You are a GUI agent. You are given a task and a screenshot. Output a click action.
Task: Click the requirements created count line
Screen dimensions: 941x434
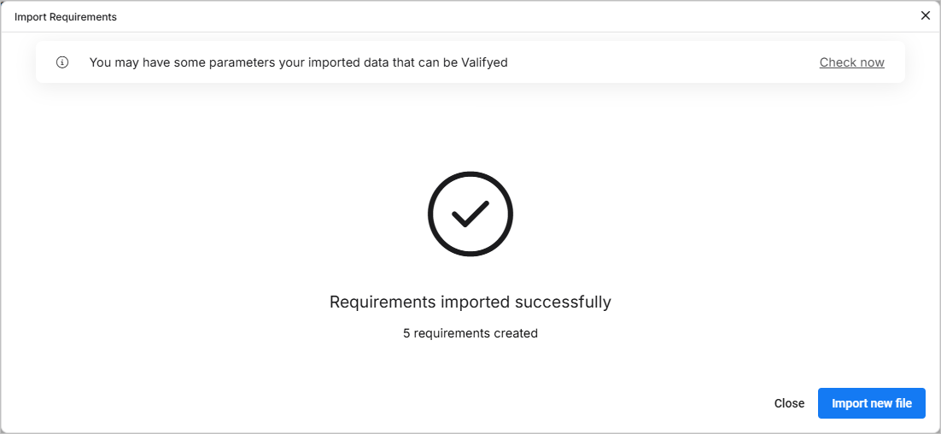pyautogui.click(x=470, y=333)
